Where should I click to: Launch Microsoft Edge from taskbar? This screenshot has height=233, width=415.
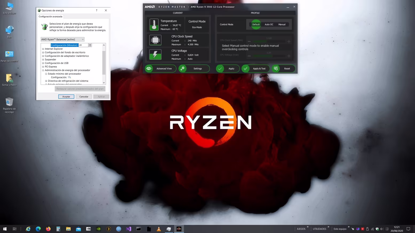[38, 229]
